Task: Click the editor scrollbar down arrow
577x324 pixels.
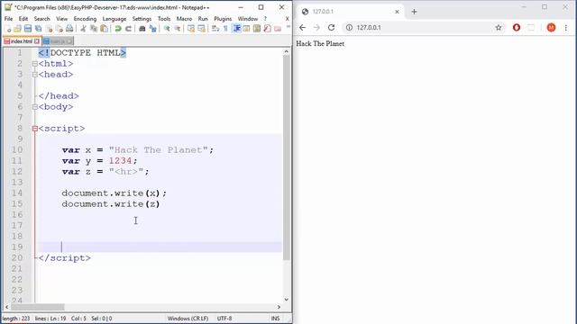Action: 287,300
